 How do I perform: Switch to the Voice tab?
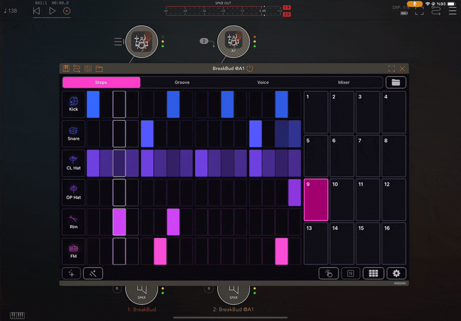coord(263,82)
